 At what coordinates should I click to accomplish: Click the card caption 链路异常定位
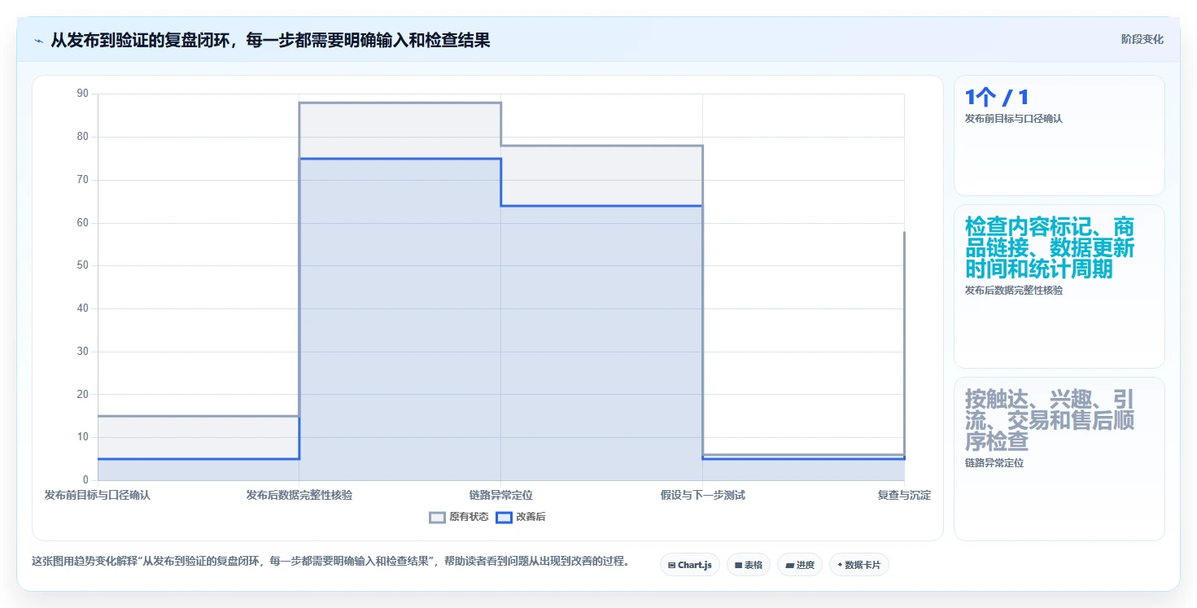pyautogui.click(x=994, y=463)
